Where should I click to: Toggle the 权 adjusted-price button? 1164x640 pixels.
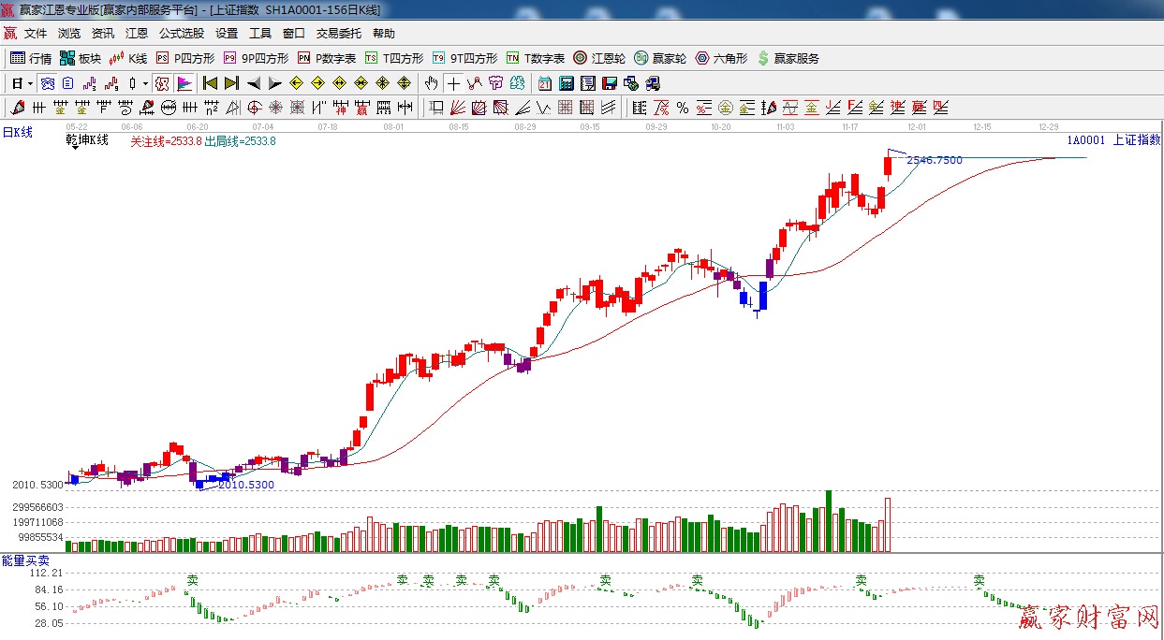tap(162, 83)
